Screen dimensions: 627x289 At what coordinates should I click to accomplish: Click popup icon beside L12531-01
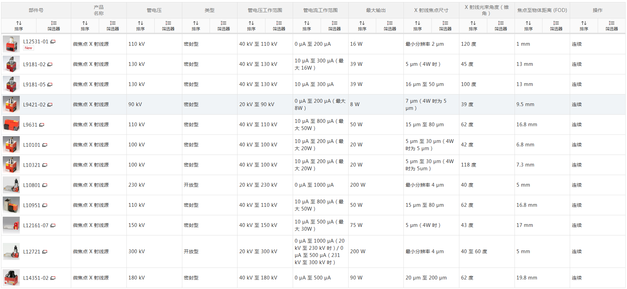pyautogui.click(x=53, y=42)
